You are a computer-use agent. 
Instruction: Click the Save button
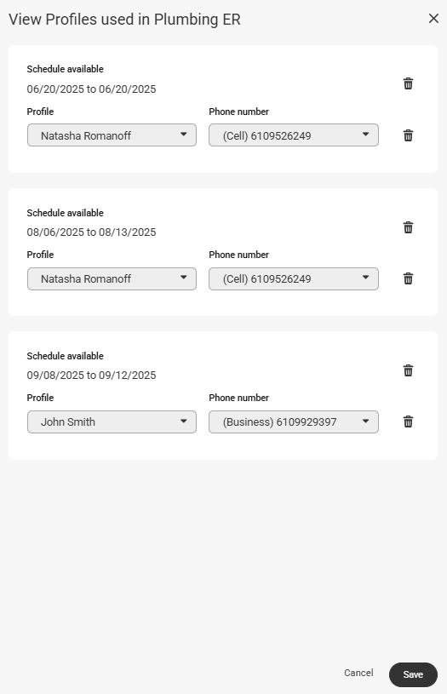[413, 674]
